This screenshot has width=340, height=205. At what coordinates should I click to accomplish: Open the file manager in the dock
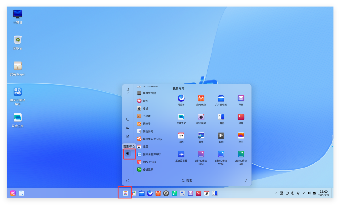[x=142, y=193]
